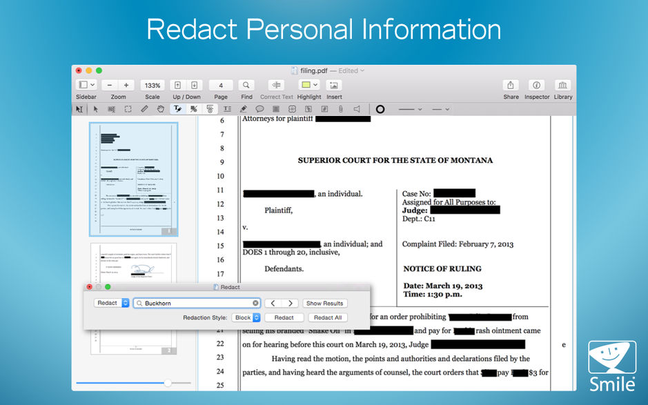Select the pencil scribble tool
Image resolution: width=648 pixels, height=405 pixels.
pos(144,109)
